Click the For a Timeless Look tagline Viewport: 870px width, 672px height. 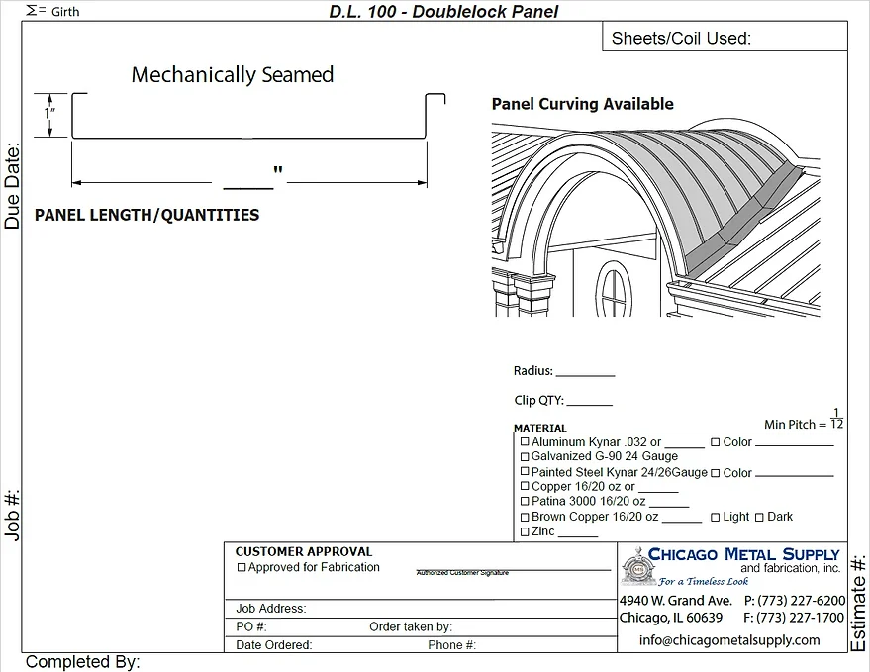(x=704, y=582)
